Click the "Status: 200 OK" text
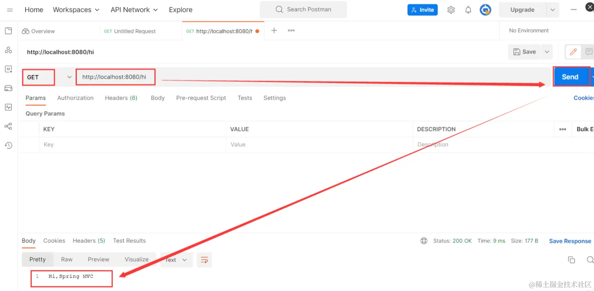 (453, 241)
